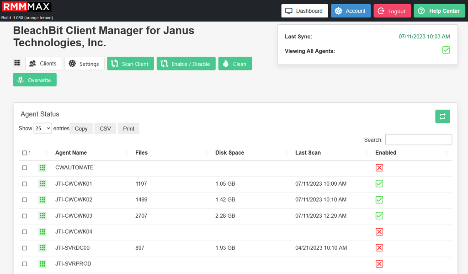Open the Account page
Image resolution: width=468 pixels, height=274 pixels.
[x=351, y=11]
